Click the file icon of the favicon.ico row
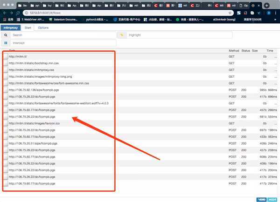 [6, 123]
